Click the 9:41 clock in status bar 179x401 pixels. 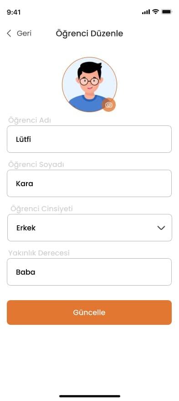(14, 12)
